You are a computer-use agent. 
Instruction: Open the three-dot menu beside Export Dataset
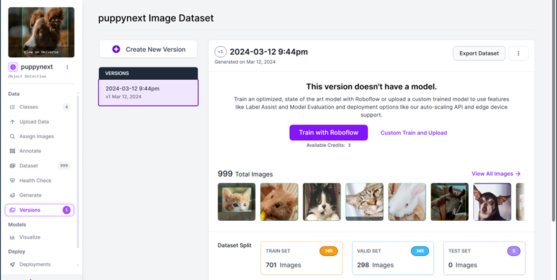point(518,53)
